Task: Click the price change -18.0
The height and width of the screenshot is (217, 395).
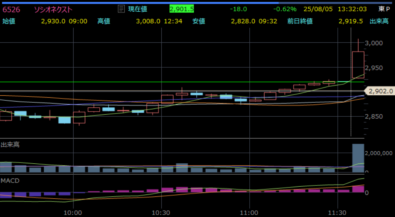Action: pos(238,9)
